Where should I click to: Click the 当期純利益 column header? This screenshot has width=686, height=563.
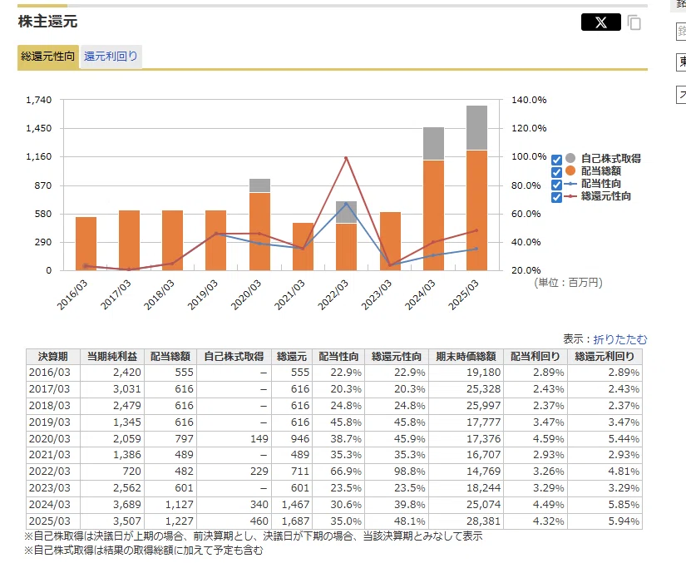click(x=112, y=357)
